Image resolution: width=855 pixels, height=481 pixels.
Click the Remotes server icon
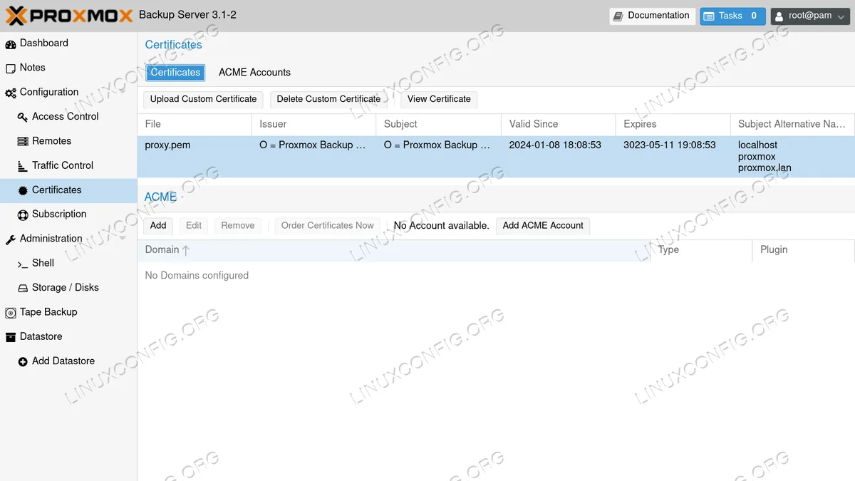(x=23, y=141)
